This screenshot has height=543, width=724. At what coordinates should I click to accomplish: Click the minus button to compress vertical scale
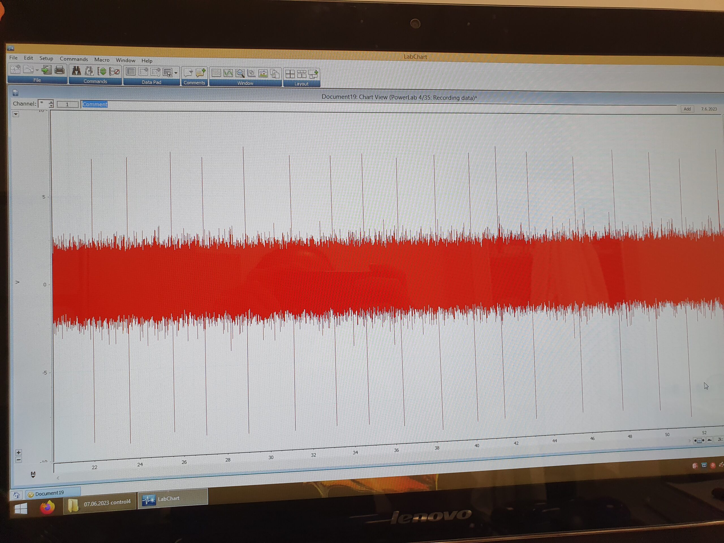click(x=19, y=460)
